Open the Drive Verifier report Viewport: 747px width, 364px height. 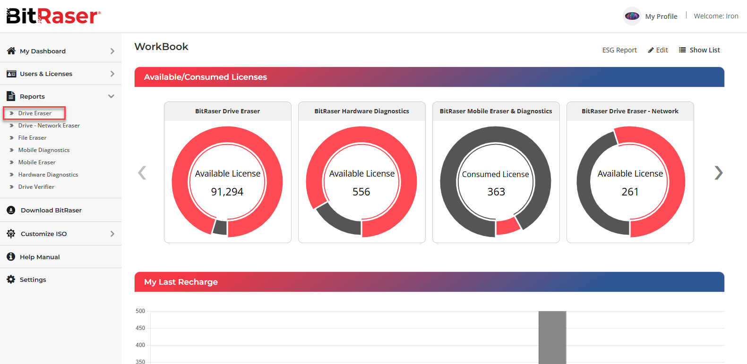coord(36,187)
